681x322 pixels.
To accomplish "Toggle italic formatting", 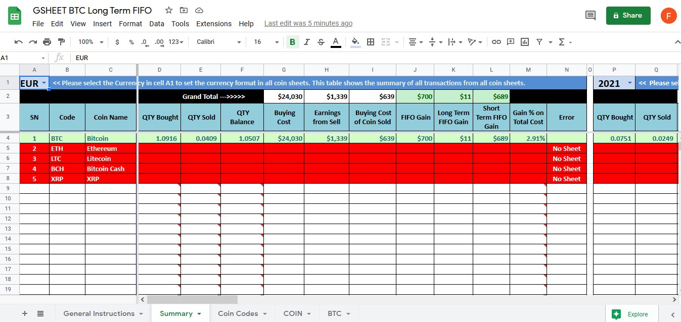I will tap(306, 42).
